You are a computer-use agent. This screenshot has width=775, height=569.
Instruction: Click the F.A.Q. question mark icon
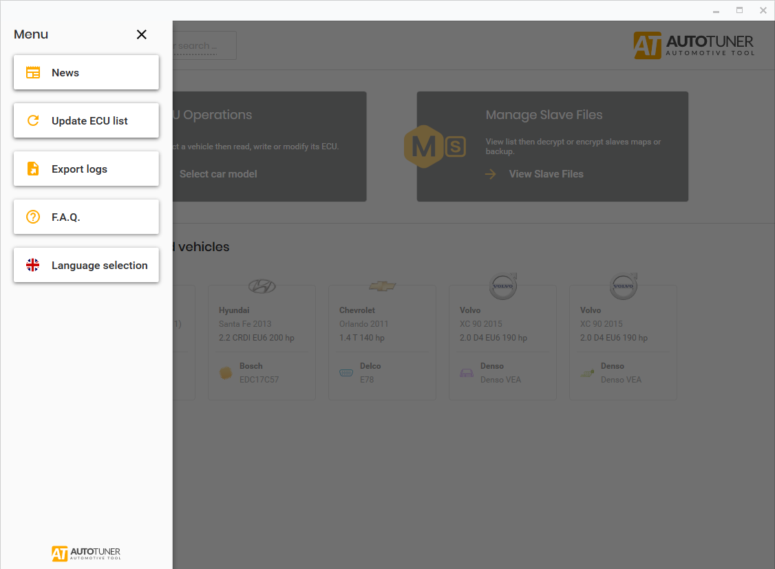click(32, 217)
